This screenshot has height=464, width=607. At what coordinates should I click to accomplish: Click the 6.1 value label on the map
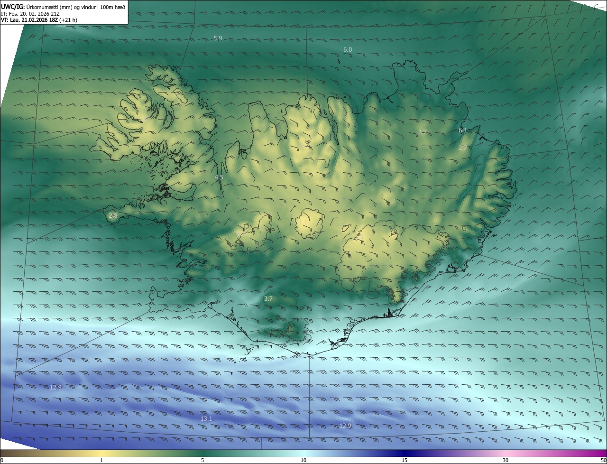click(x=463, y=130)
